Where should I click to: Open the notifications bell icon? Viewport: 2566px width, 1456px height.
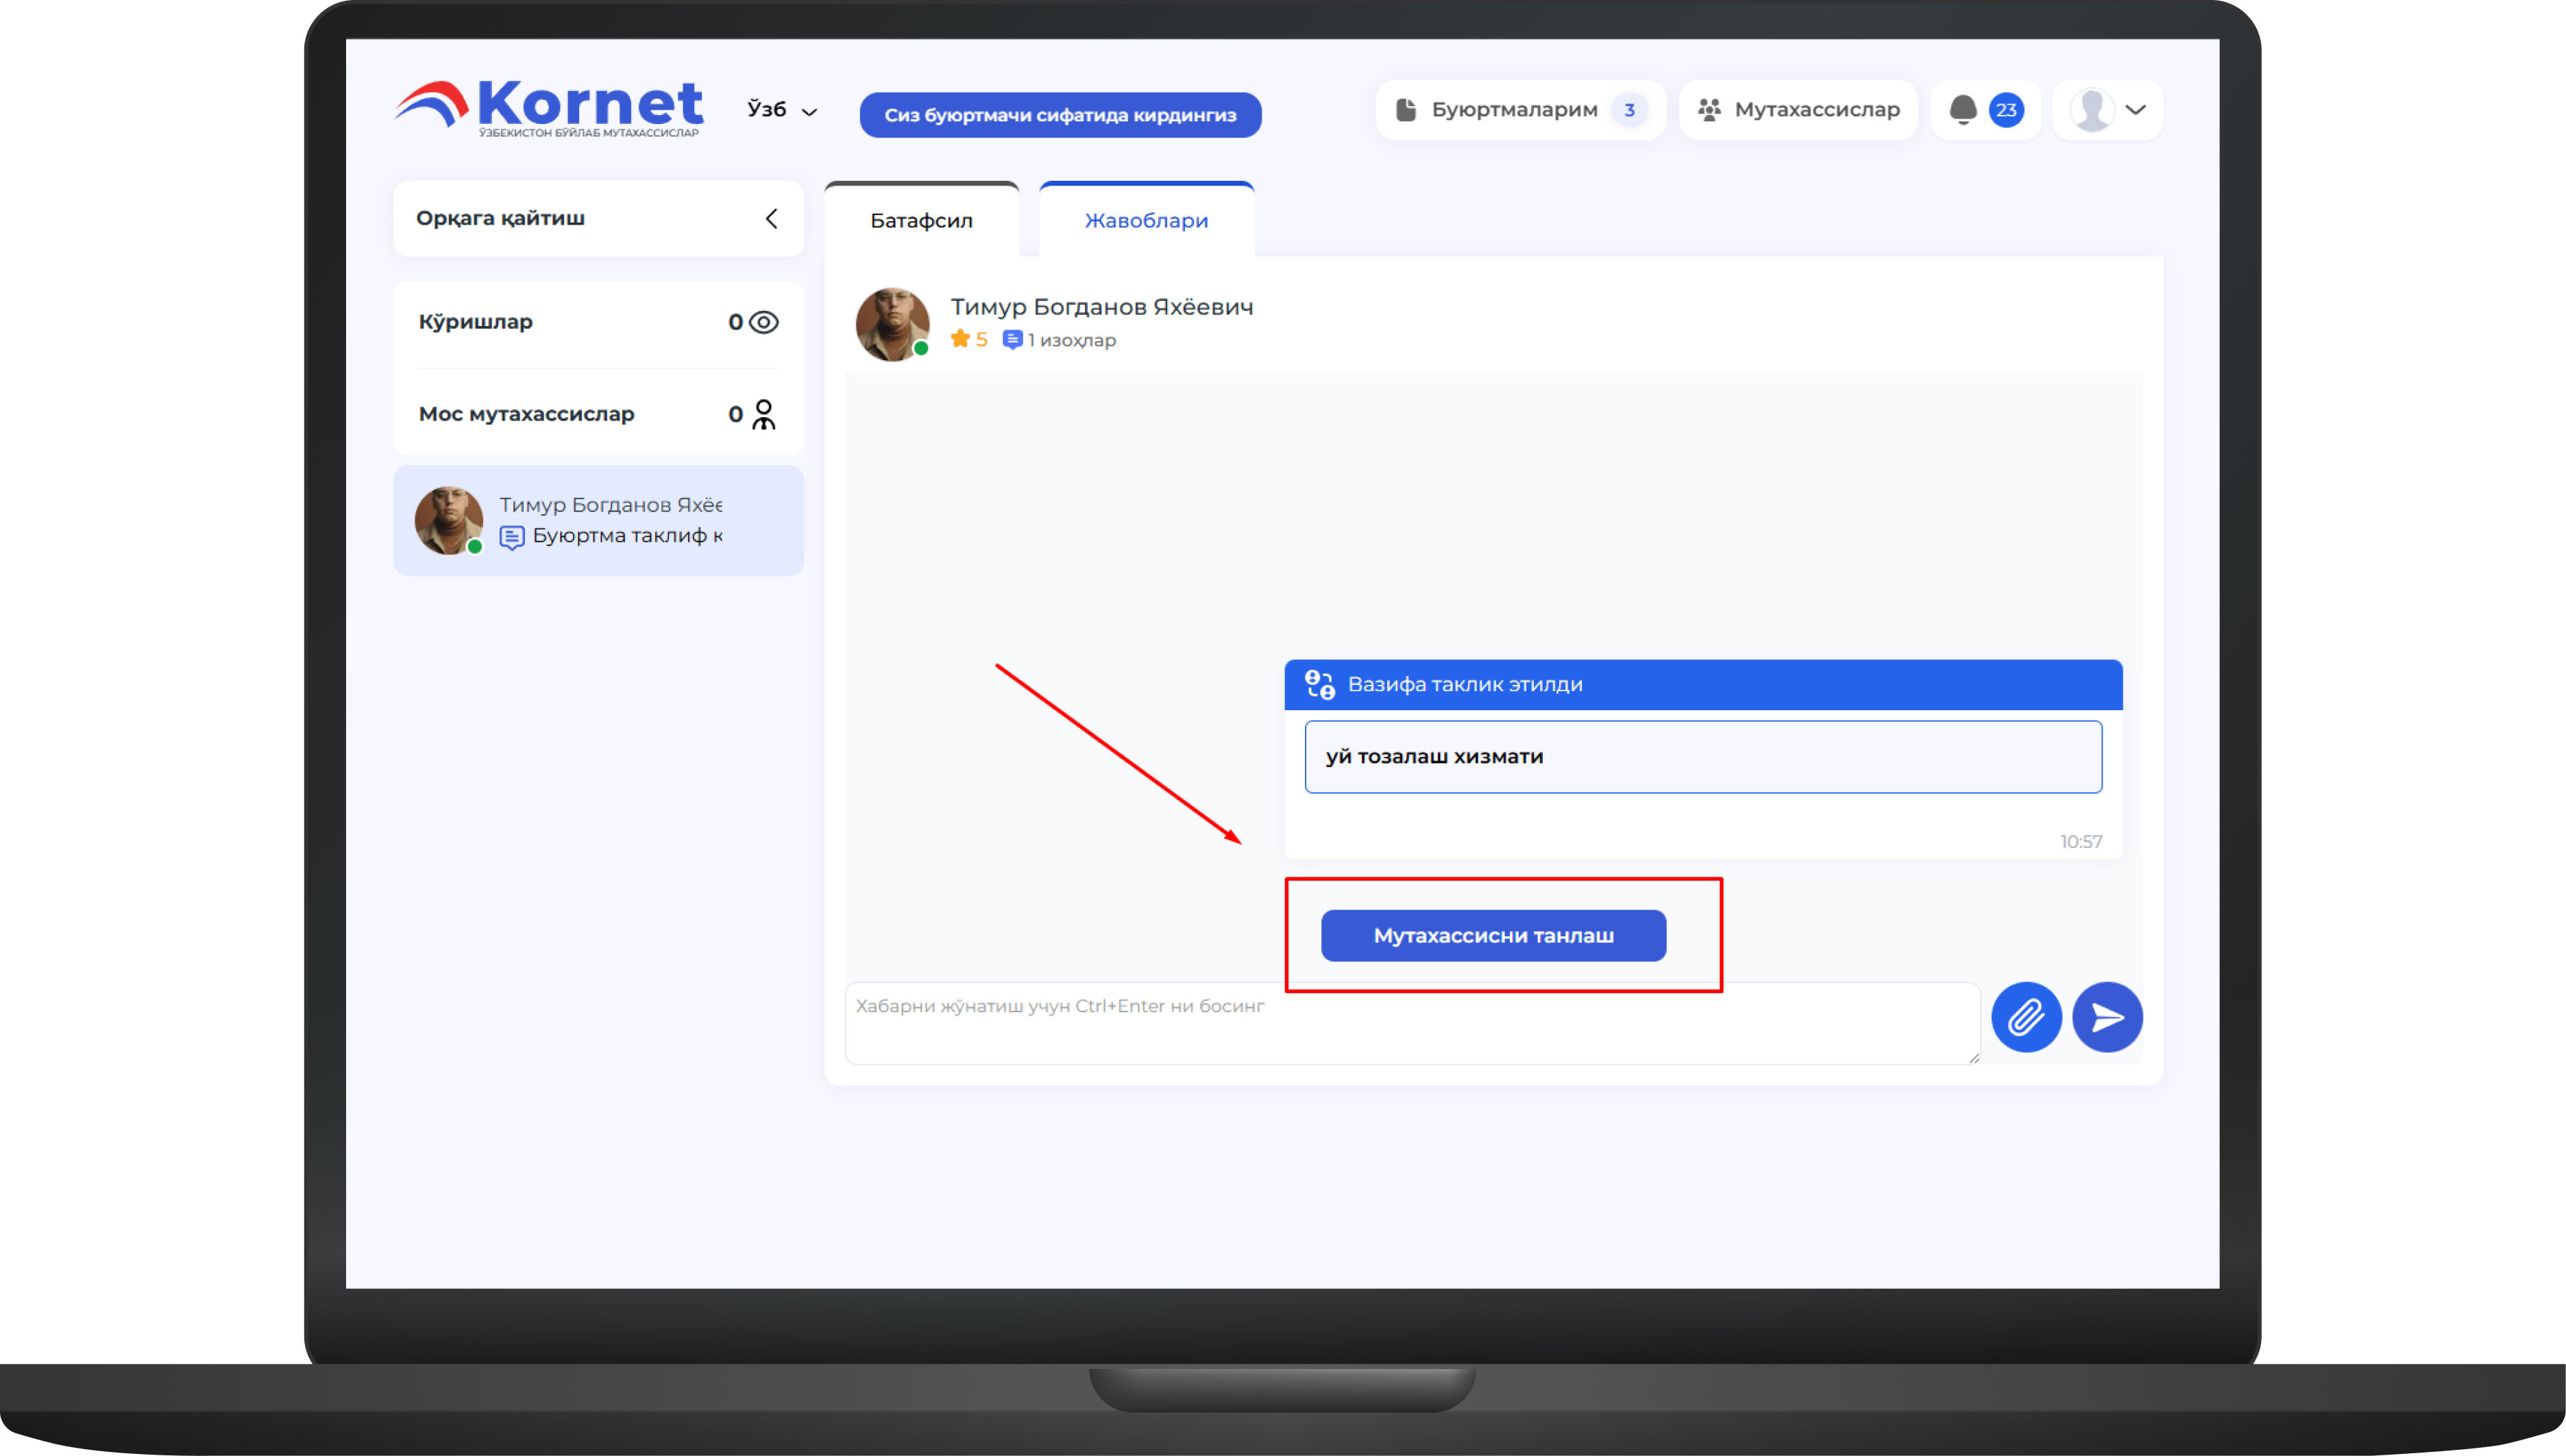(x=1962, y=109)
